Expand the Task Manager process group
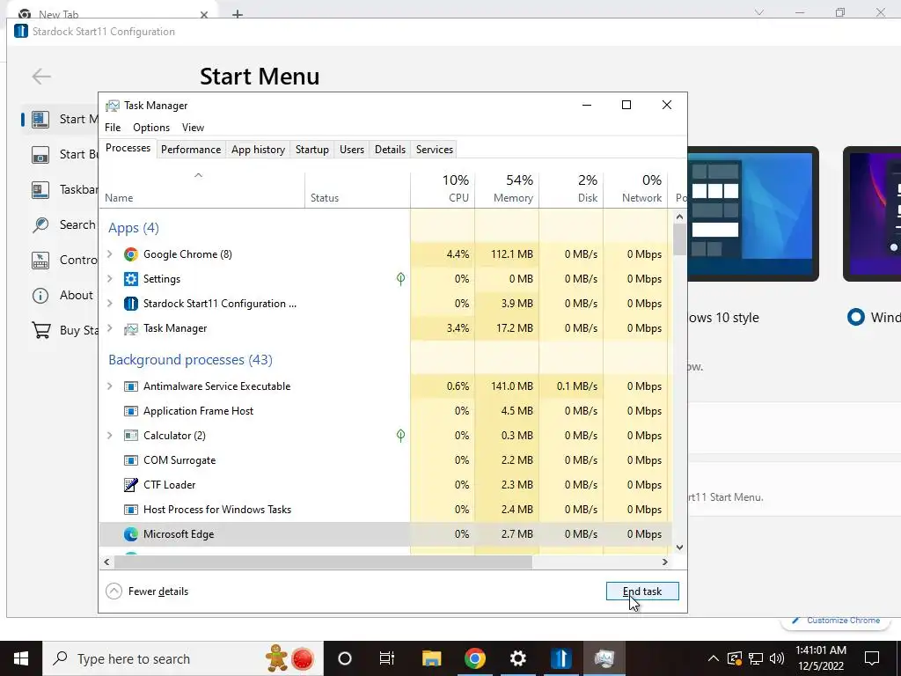The image size is (901, 676). tap(110, 327)
